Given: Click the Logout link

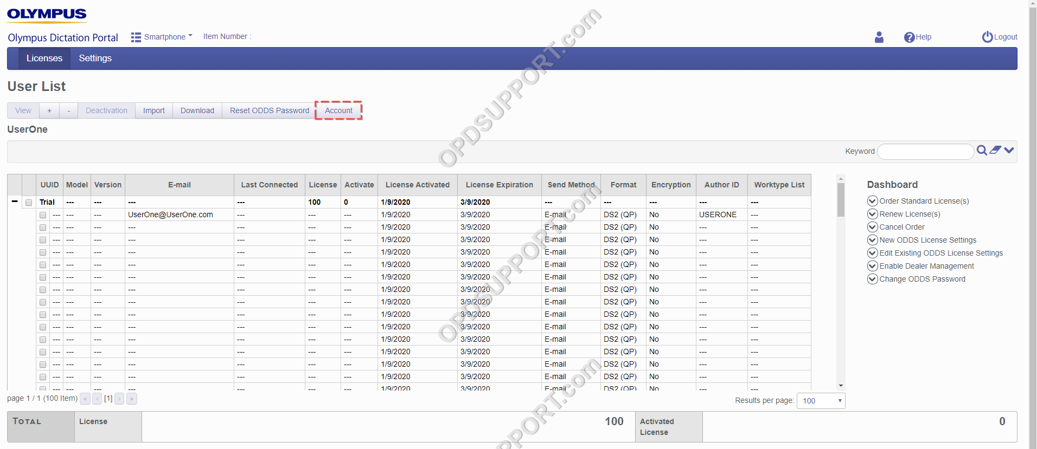Looking at the screenshot, I should pyautogui.click(x=1000, y=37).
